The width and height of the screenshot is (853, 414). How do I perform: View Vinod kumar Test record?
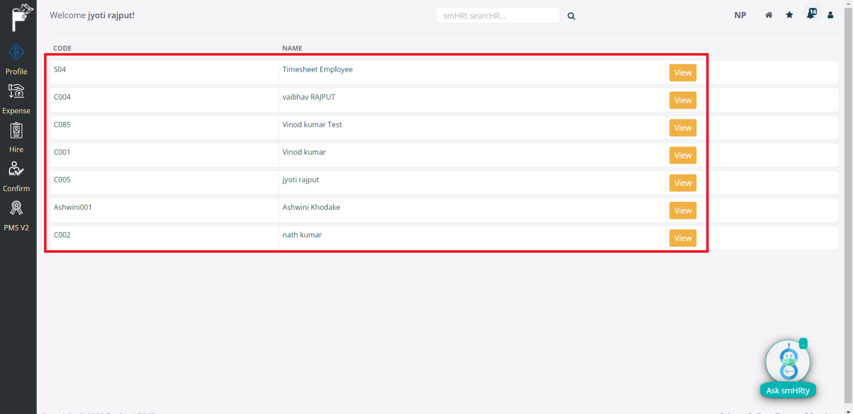click(x=682, y=128)
